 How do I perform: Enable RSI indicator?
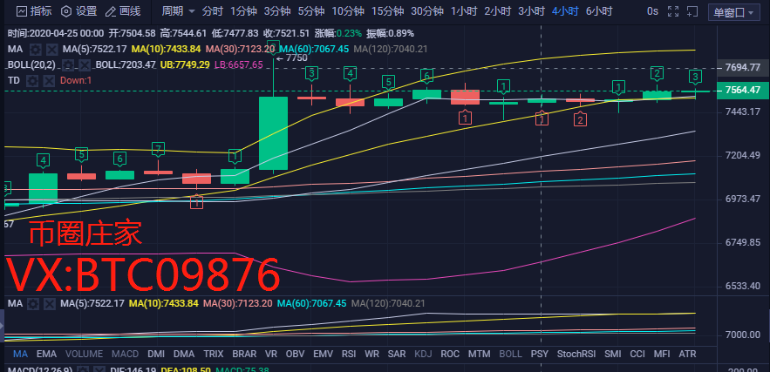pos(348,354)
